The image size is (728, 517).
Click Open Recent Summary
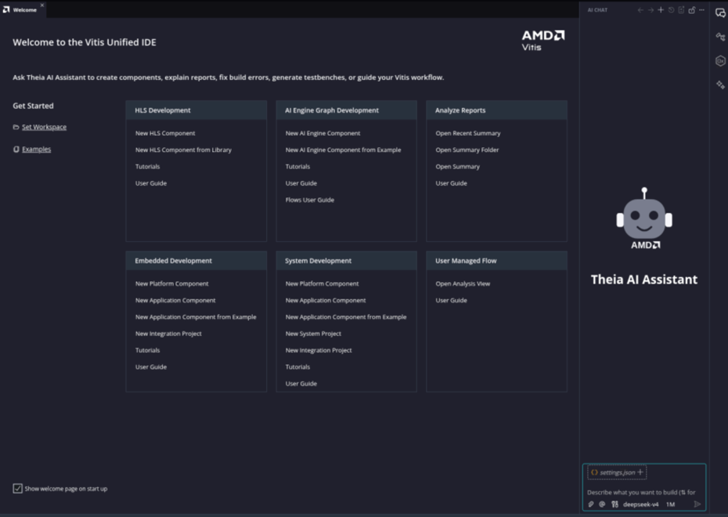(x=468, y=133)
